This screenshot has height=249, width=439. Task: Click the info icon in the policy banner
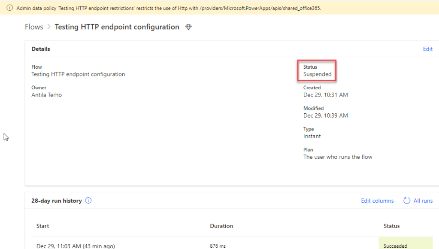[x=10, y=8]
